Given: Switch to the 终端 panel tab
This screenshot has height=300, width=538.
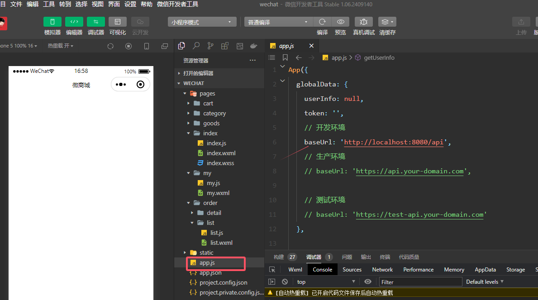Looking at the screenshot, I should (385, 257).
